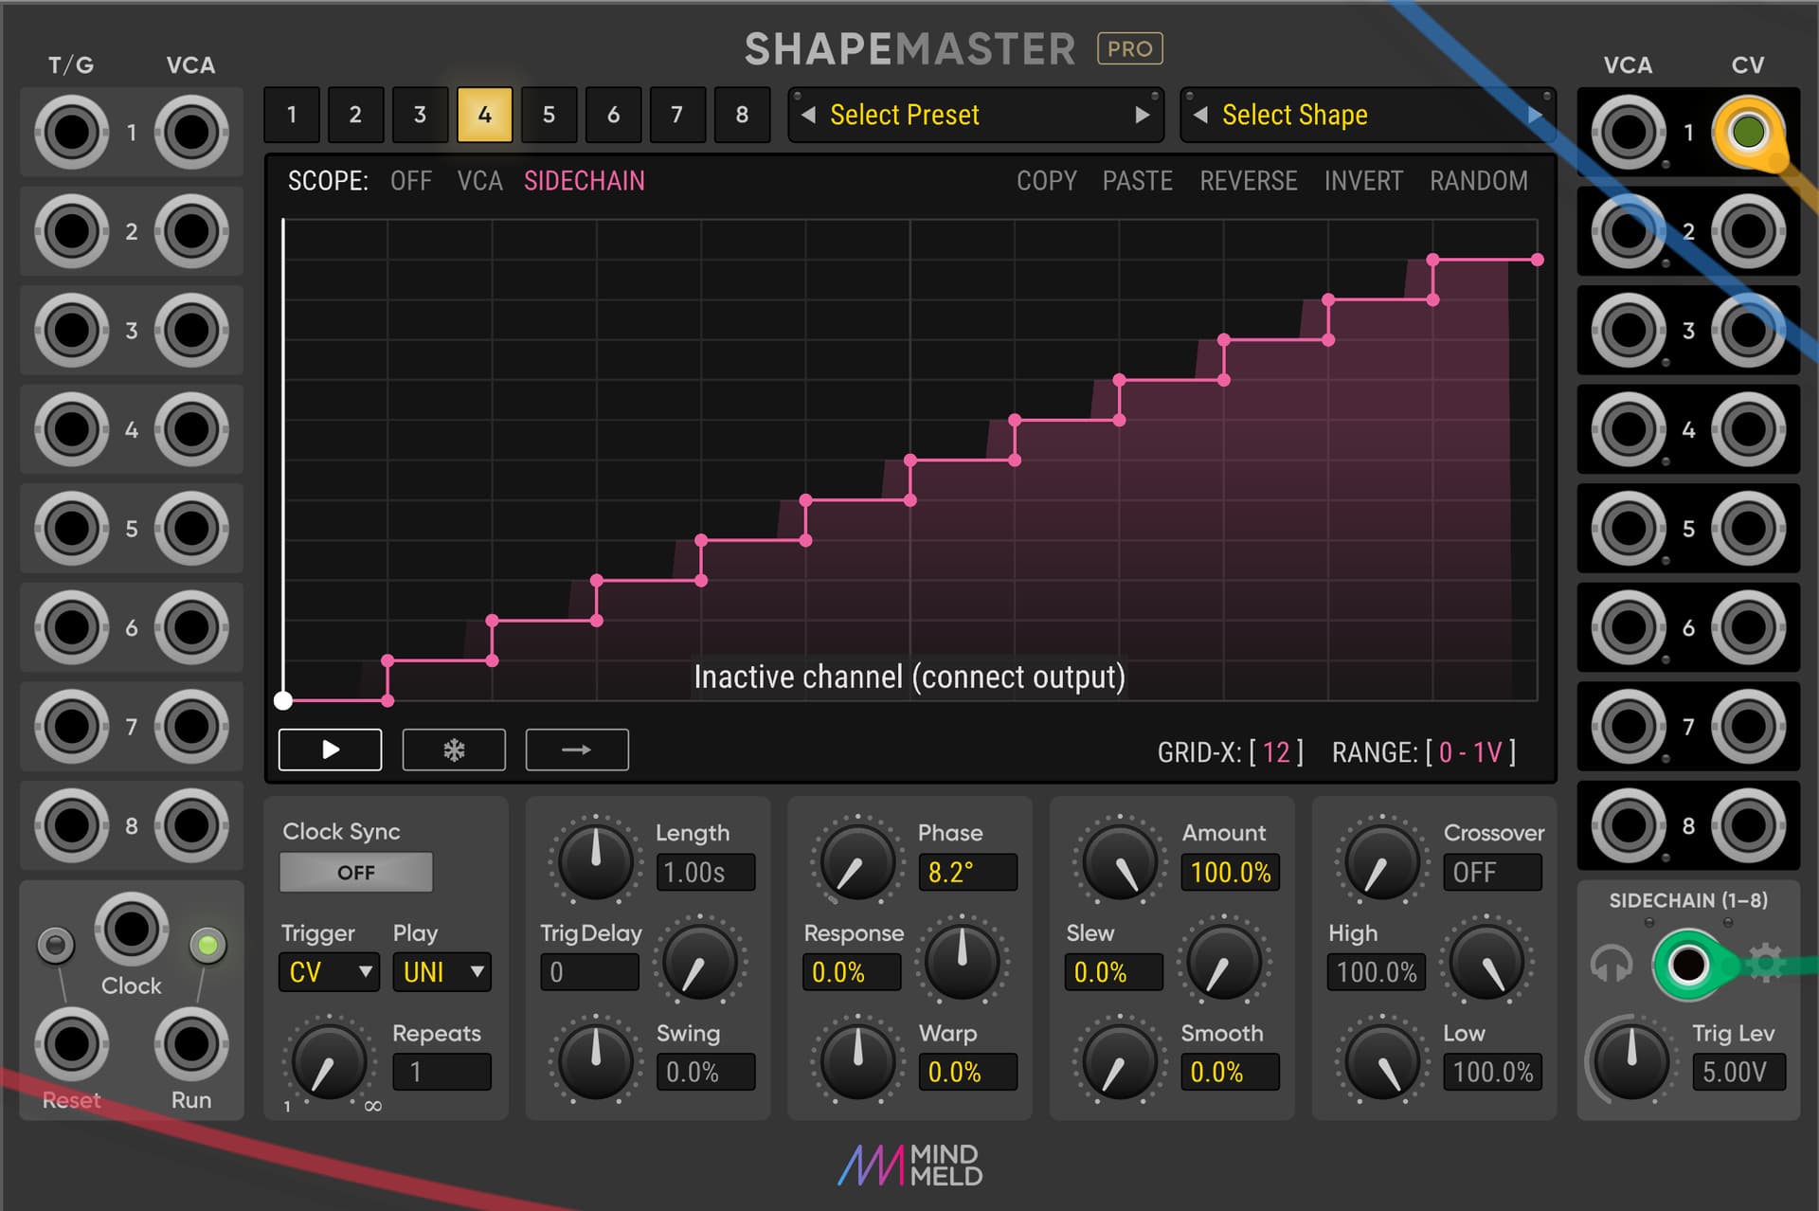Image resolution: width=1819 pixels, height=1211 pixels.
Task: Select channel 1 tab
Action: pyautogui.click(x=291, y=115)
